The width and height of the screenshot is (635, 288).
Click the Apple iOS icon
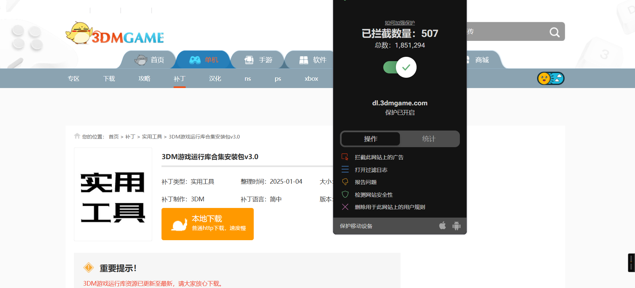click(x=442, y=226)
